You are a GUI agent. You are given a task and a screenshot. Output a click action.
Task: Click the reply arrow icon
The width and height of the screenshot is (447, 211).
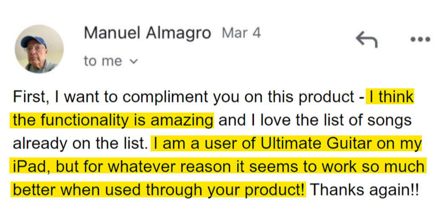tap(367, 39)
